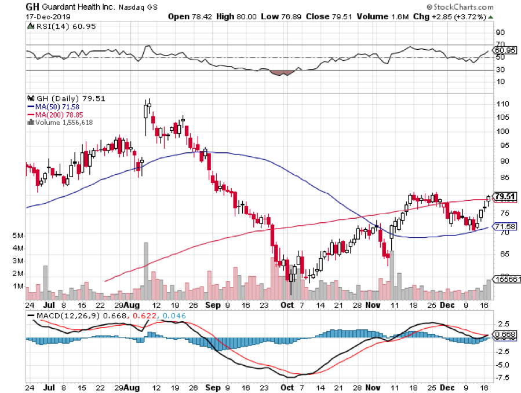521x393 pixels.
Task: Click the MA(200) 78.85 legend label
Action: [x=59, y=115]
